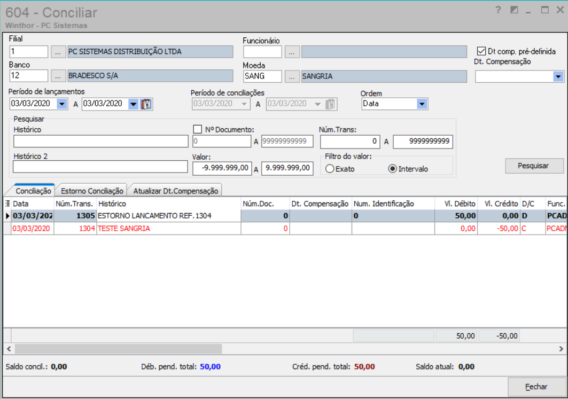Open the Atualizar Dt.Compensação tab
The width and height of the screenshot is (568, 399).
point(176,191)
